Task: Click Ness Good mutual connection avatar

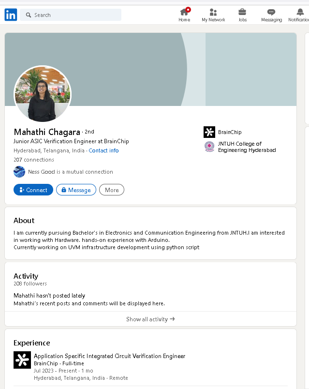Action: (19, 172)
